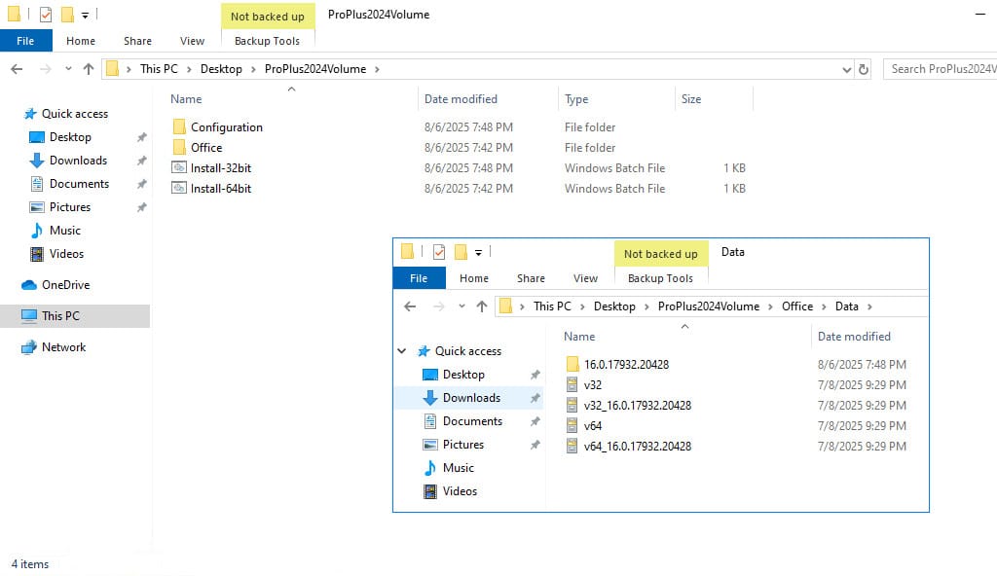
Task: Select v32_16.0.17932.20428 cabinet file icon
Action: click(572, 405)
